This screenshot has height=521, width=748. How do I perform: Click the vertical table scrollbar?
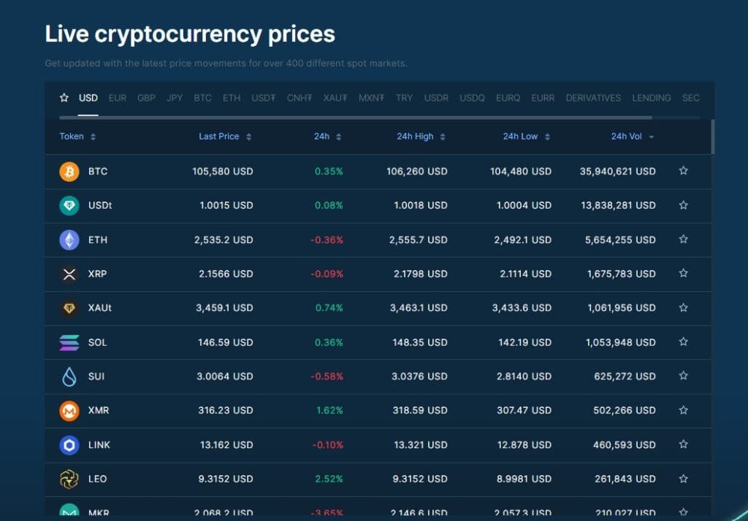[713, 136]
